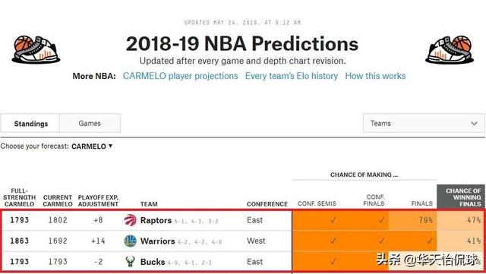The height and width of the screenshot is (274, 486).
Task: Open the Teams dropdown menu
Action: [424, 124]
